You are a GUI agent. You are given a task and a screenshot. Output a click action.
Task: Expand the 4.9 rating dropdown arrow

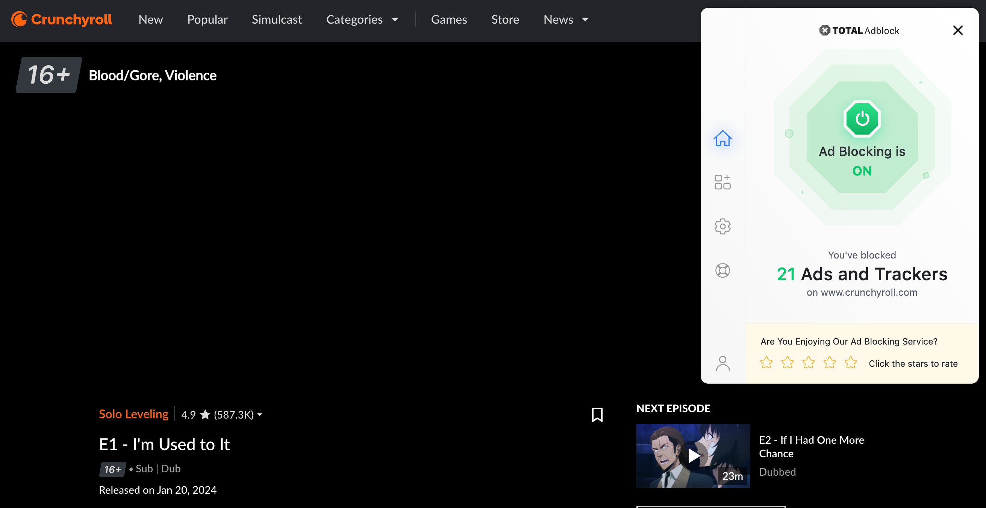click(260, 415)
